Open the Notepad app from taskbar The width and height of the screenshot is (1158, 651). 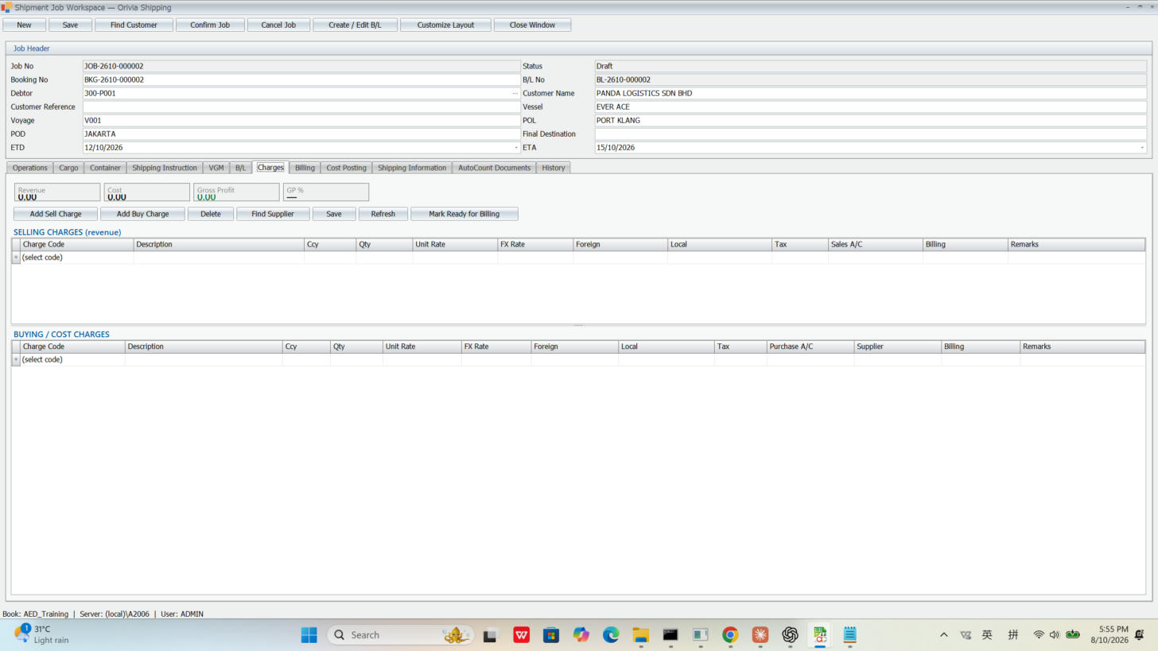[849, 634]
